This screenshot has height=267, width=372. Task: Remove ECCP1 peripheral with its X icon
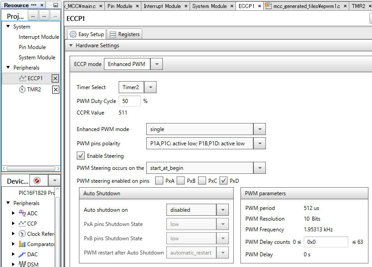pyautogui.click(x=55, y=78)
